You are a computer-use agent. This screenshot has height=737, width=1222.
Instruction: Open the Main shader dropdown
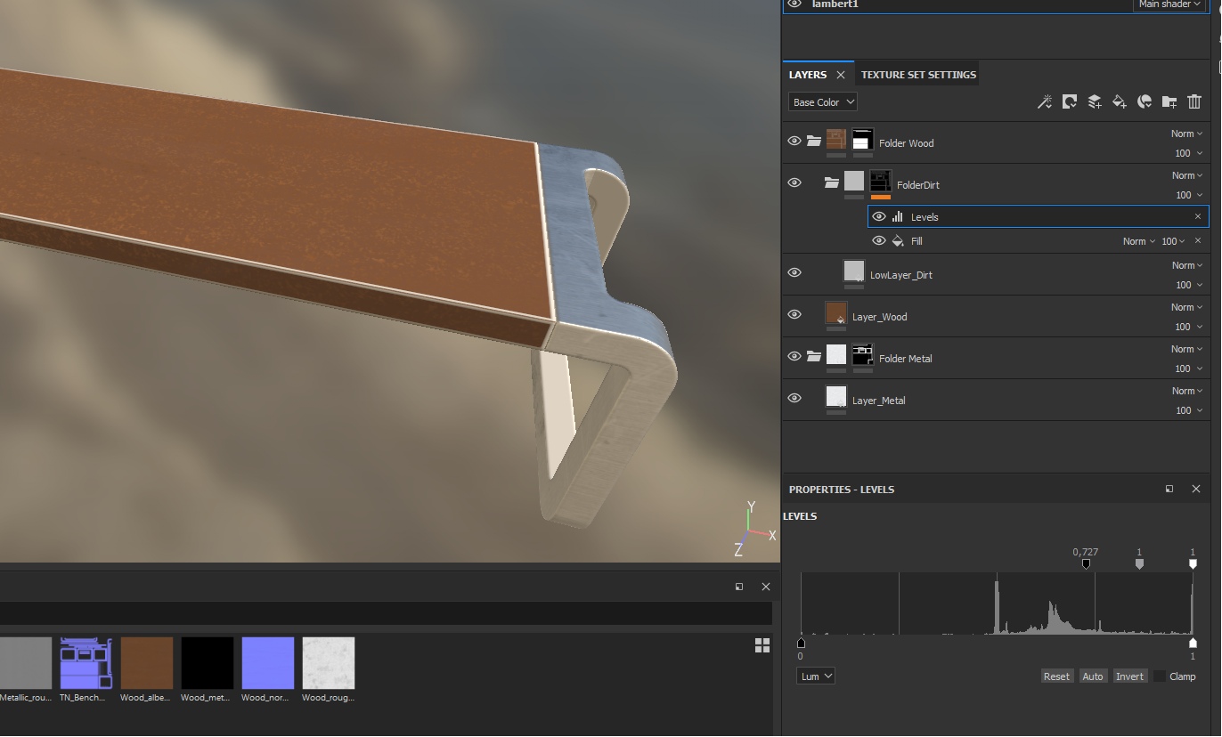[1169, 4]
